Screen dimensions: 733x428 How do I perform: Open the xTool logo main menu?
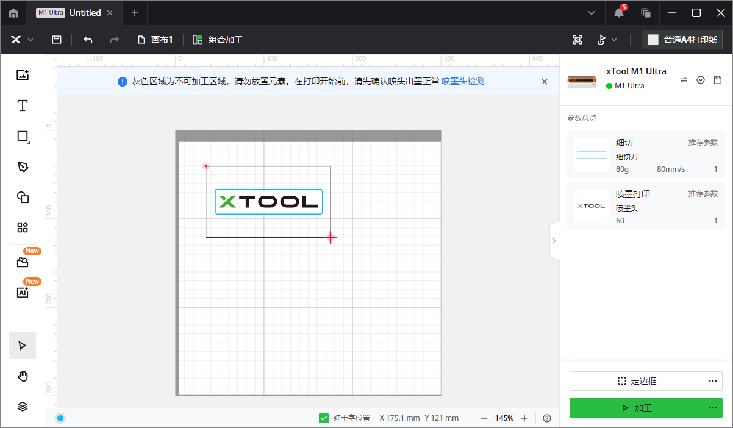[x=16, y=40]
